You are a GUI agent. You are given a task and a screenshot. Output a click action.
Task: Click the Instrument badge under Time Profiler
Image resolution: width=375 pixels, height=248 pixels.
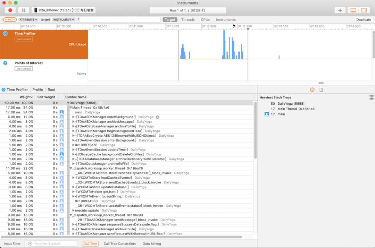(24, 39)
